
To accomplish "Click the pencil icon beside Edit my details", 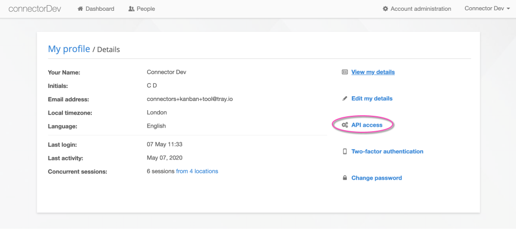I will [x=345, y=98].
